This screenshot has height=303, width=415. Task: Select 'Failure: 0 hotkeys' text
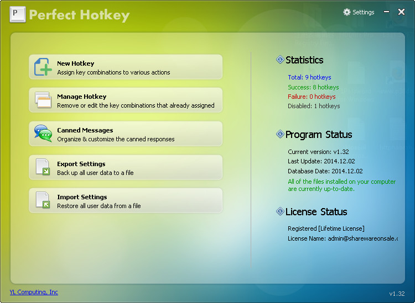(312, 97)
